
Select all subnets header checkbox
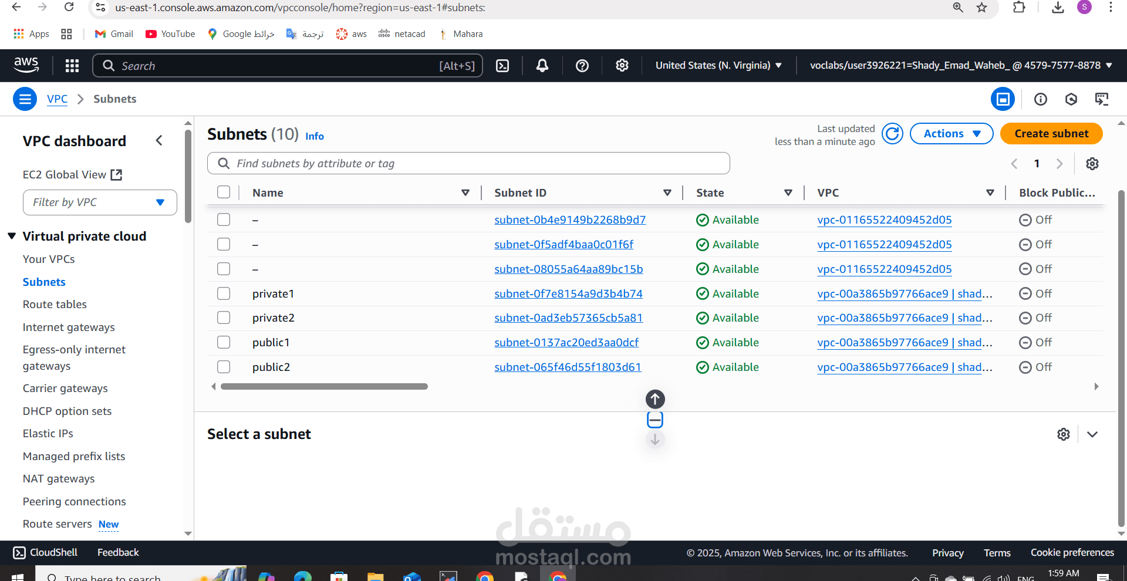point(224,192)
